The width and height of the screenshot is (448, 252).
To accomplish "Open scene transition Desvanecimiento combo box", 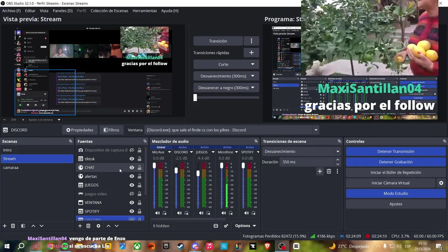I will (302, 152).
